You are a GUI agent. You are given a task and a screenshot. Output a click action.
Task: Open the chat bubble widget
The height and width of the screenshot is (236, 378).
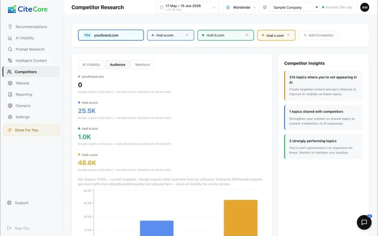[x=364, y=222]
